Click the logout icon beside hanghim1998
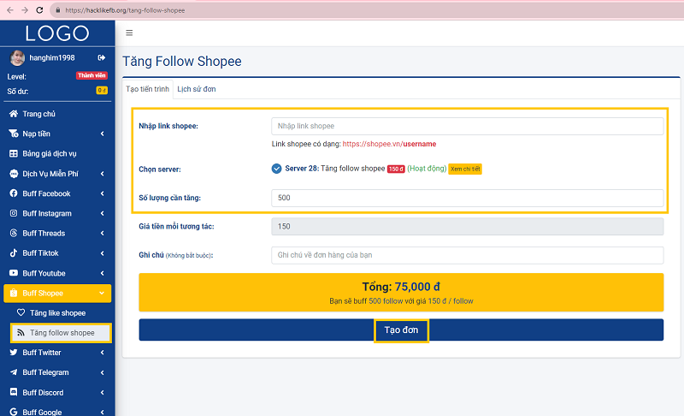 click(x=102, y=57)
